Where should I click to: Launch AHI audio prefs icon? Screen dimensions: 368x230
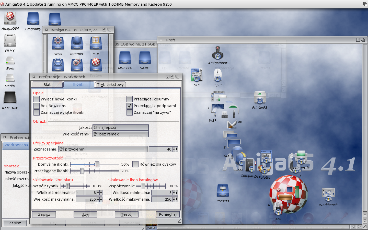(x=278, y=209)
